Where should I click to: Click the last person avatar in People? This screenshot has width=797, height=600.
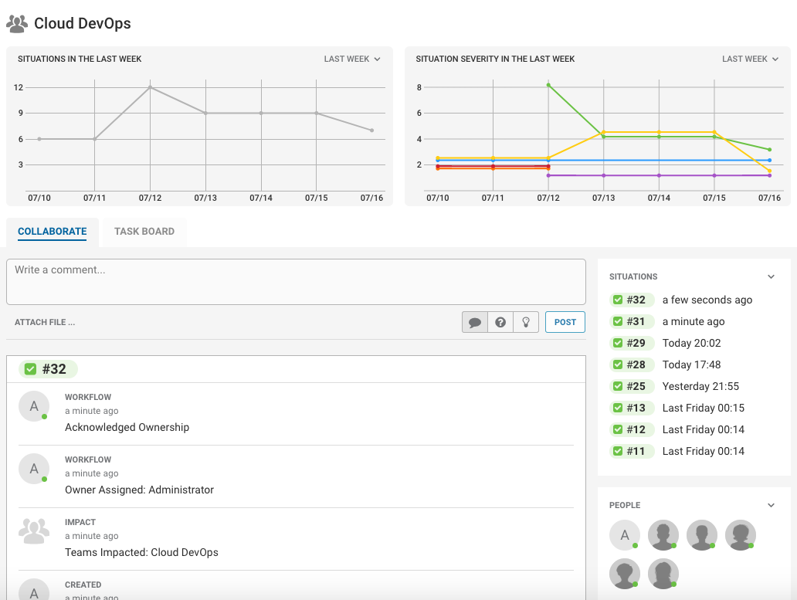[663, 574]
